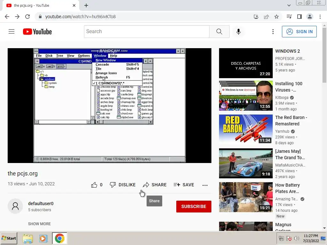
Task: Click the address bar URL
Action: (x=80, y=17)
